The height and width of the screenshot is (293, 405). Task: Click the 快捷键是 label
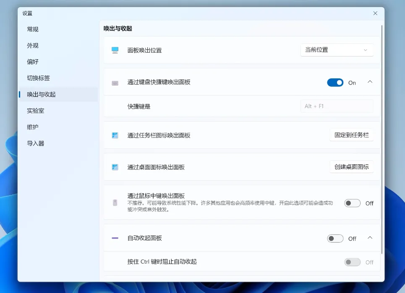[139, 106]
